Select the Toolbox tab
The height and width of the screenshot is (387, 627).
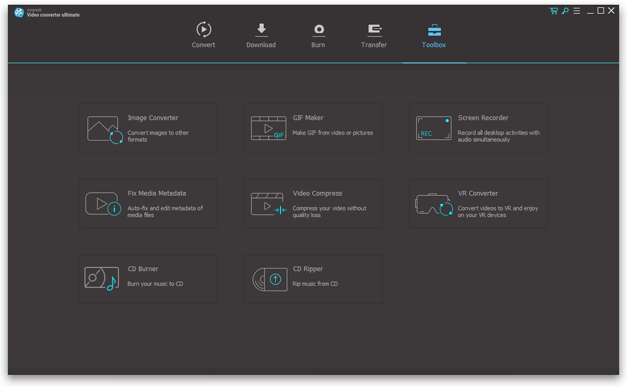434,34
